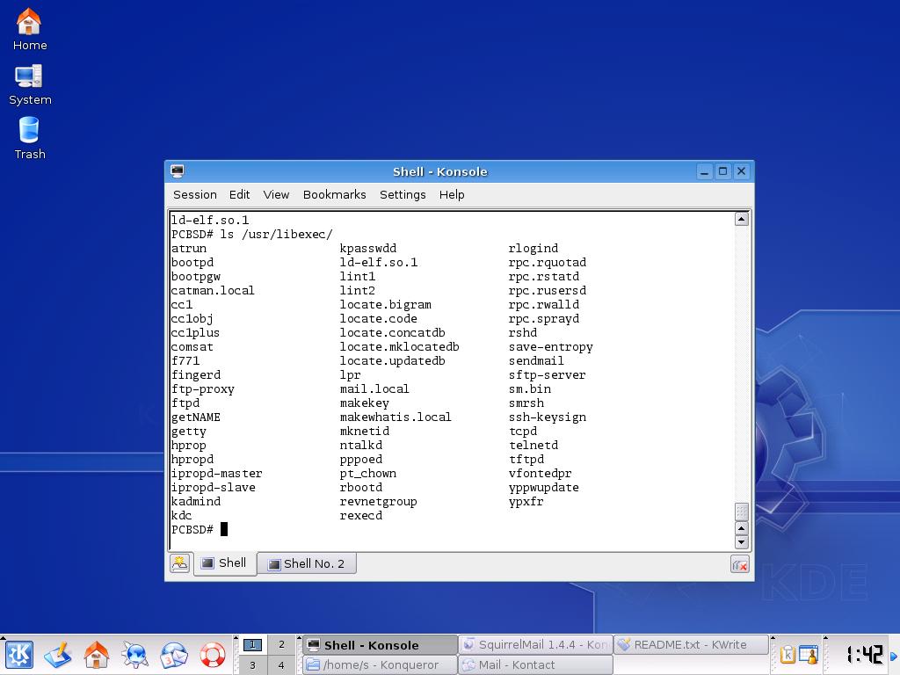
Task: Click the Klipper clipboard tray icon
Action: pos(787,655)
